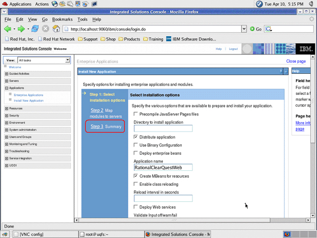The image size is (317, 238).
Task: Click the Welcome link in navigation
Action: 15,67
